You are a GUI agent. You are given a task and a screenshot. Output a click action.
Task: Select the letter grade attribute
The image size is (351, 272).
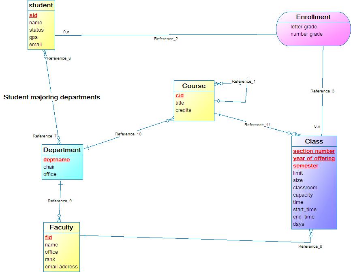[x=304, y=27]
